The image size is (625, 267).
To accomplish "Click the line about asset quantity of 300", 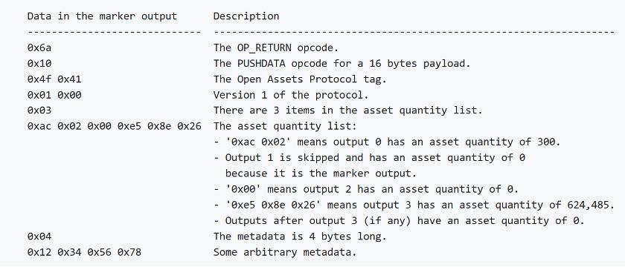I will coord(387,142).
